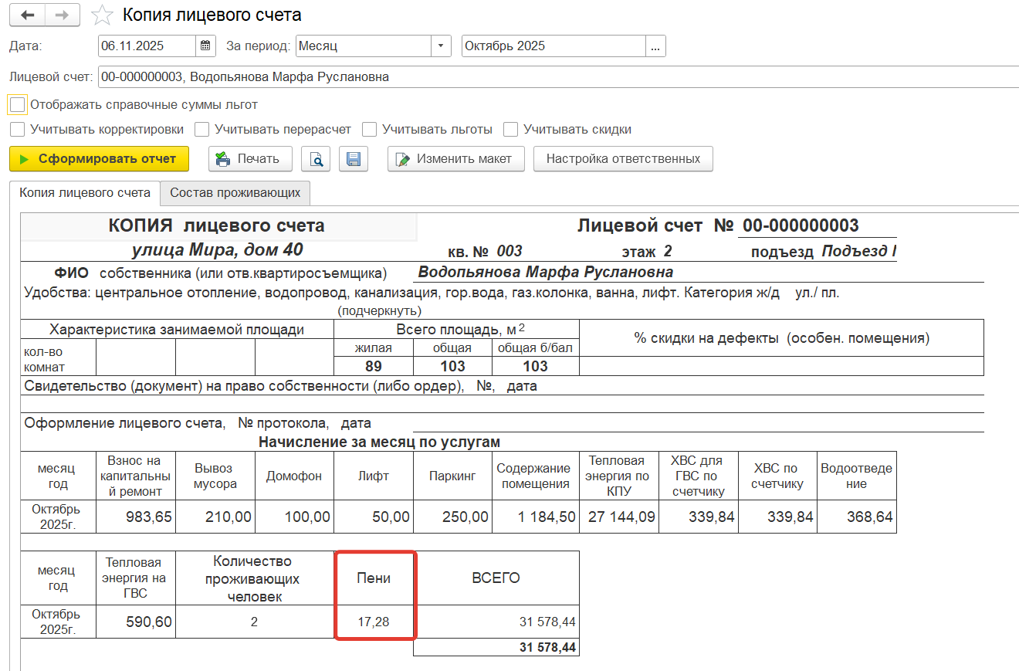This screenshot has height=671, width=1019.
Task: Click the back navigation arrow
Action: coord(27,15)
